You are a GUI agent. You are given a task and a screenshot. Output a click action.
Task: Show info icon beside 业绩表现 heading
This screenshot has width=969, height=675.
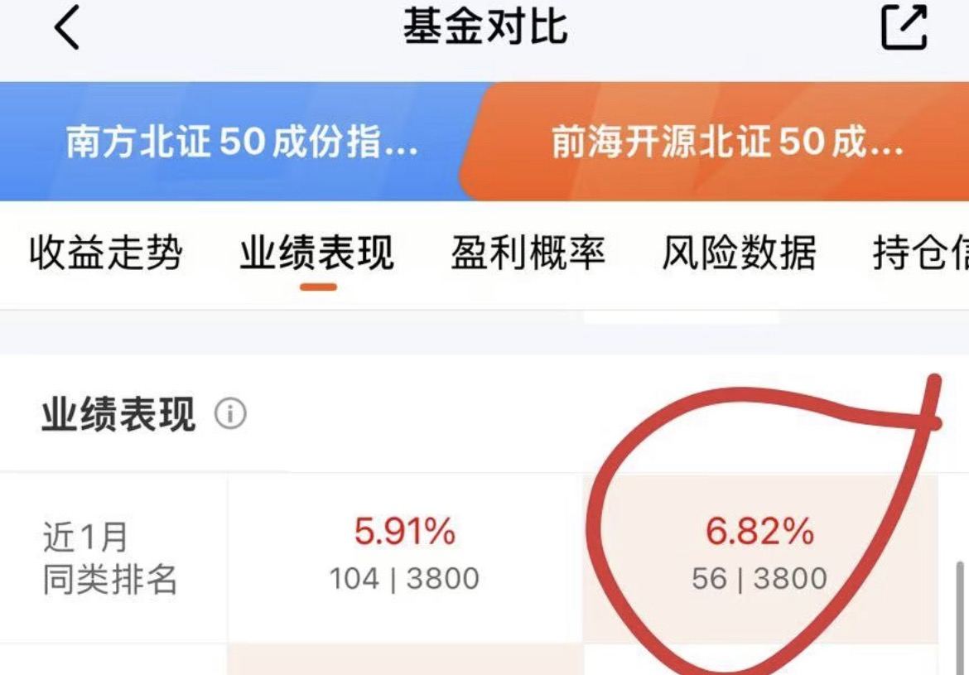point(230,413)
